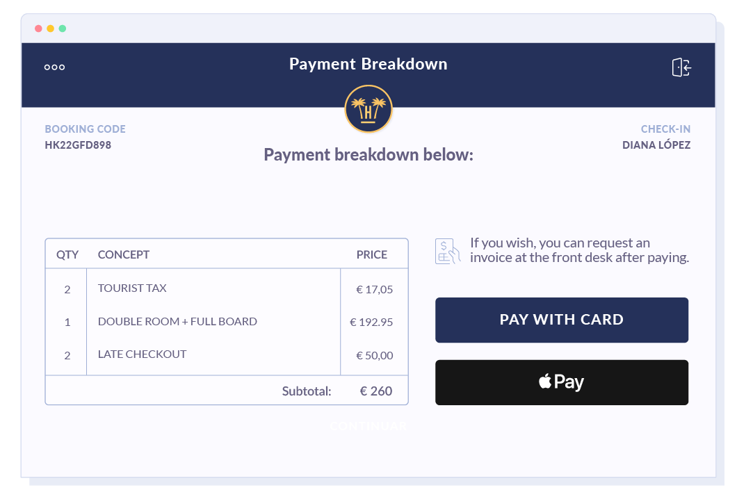
Task: Pay using the Apple Pay button
Action: [562, 382]
